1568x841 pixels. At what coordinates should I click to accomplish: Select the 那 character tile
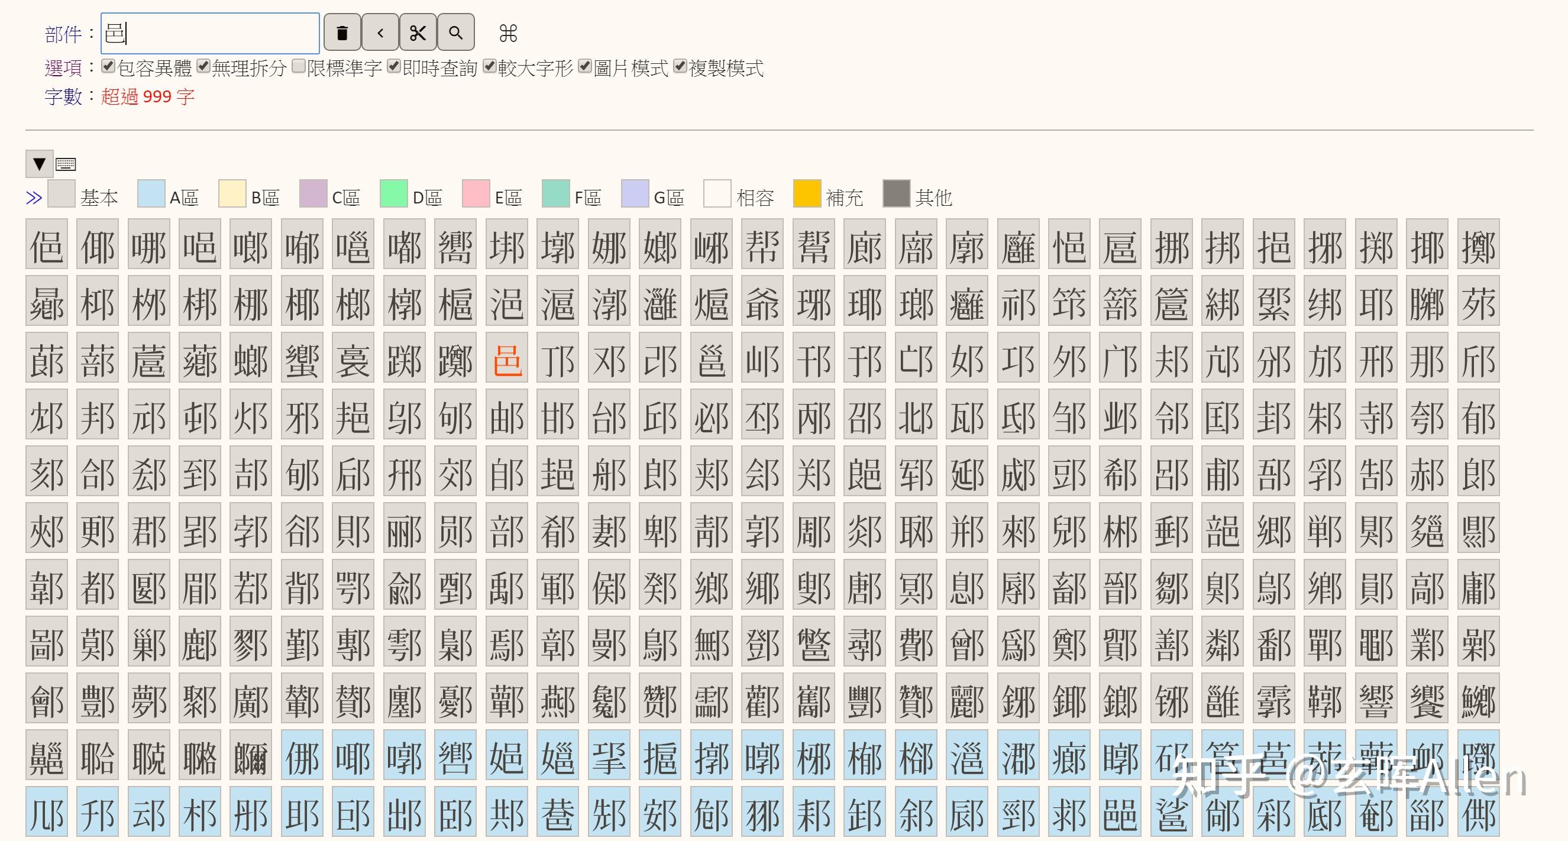[1427, 358]
